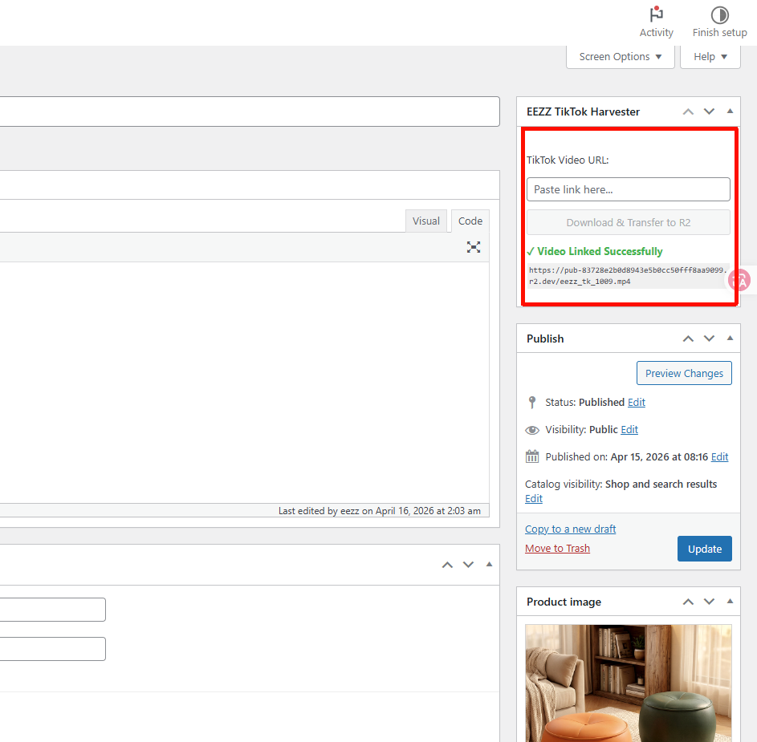
Task: Collapse the EEZZ TikTok Harvester panel
Action: [x=730, y=112]
